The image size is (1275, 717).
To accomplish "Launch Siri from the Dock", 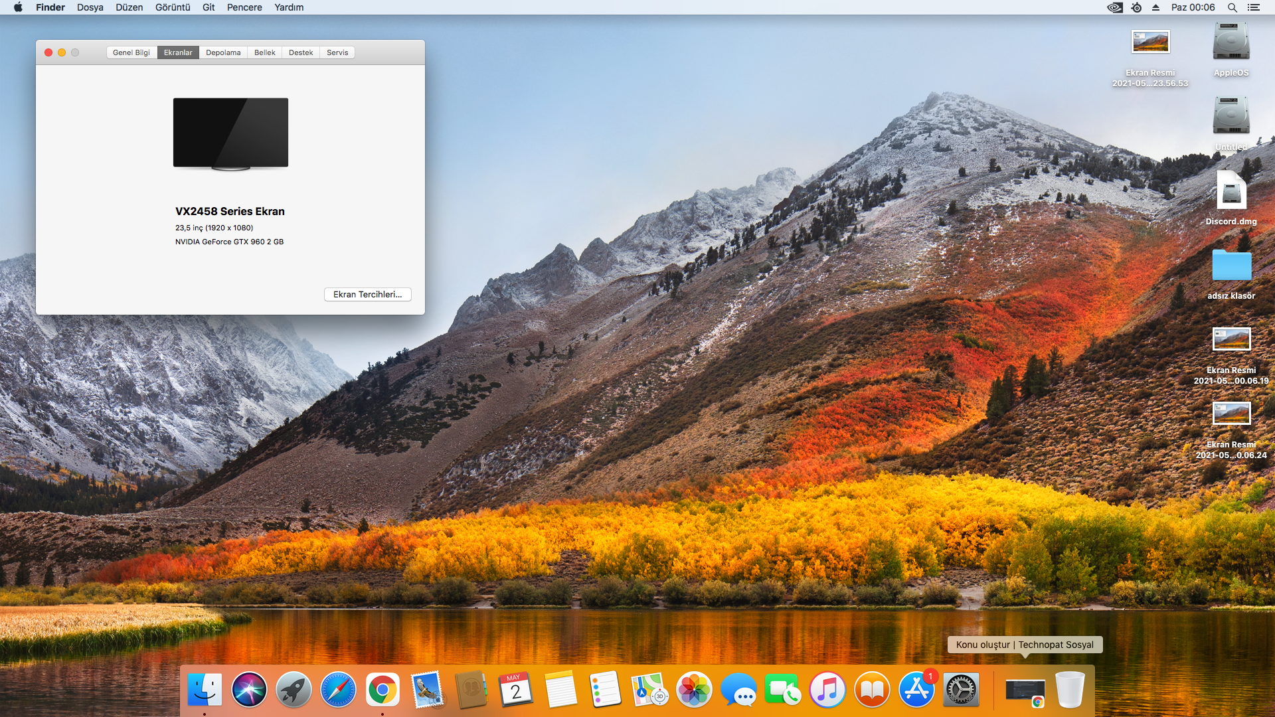I will tap(249, 690).
